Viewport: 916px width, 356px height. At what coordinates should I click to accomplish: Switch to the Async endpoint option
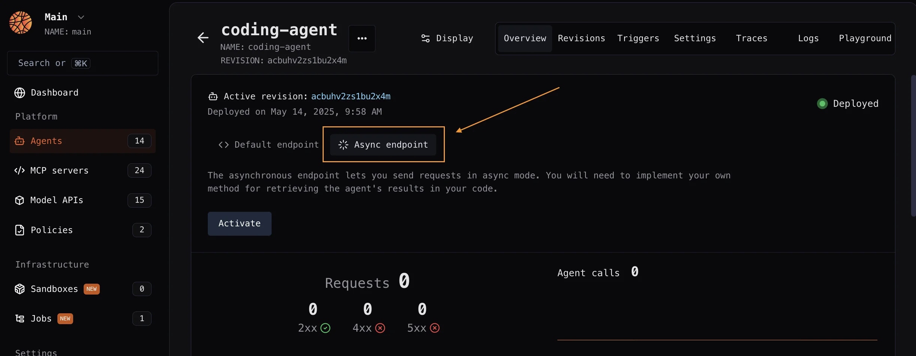coord(383,145)
